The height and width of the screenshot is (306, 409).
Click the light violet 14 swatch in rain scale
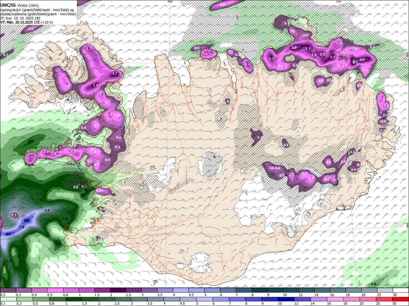click(x=319, y=299)
